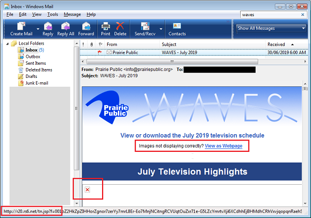Open the Message menu
The width and height of the screenshot is (311, 218).
[72, 14]
